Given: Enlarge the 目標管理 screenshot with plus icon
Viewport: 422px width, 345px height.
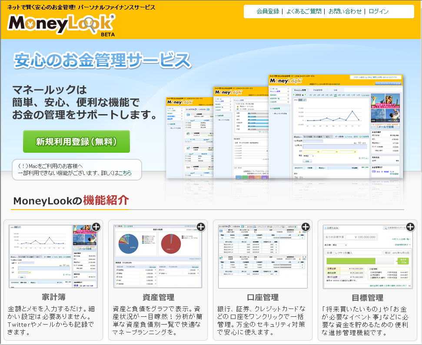Looking at the screenshot, I should point(410,227).
